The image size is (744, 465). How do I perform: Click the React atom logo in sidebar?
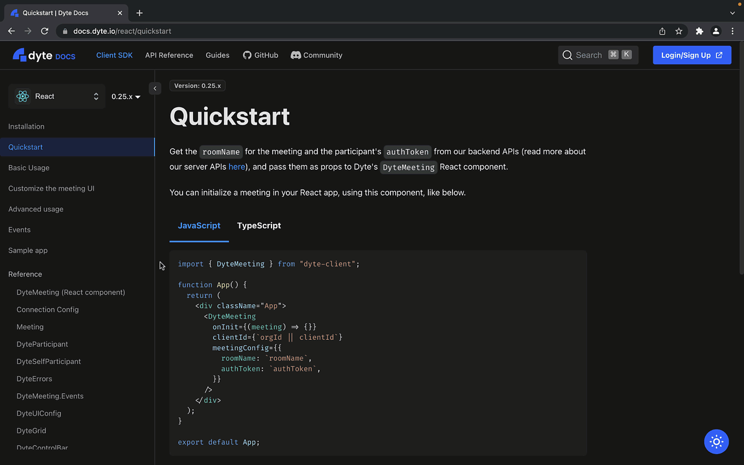click(x=22, y=96)
